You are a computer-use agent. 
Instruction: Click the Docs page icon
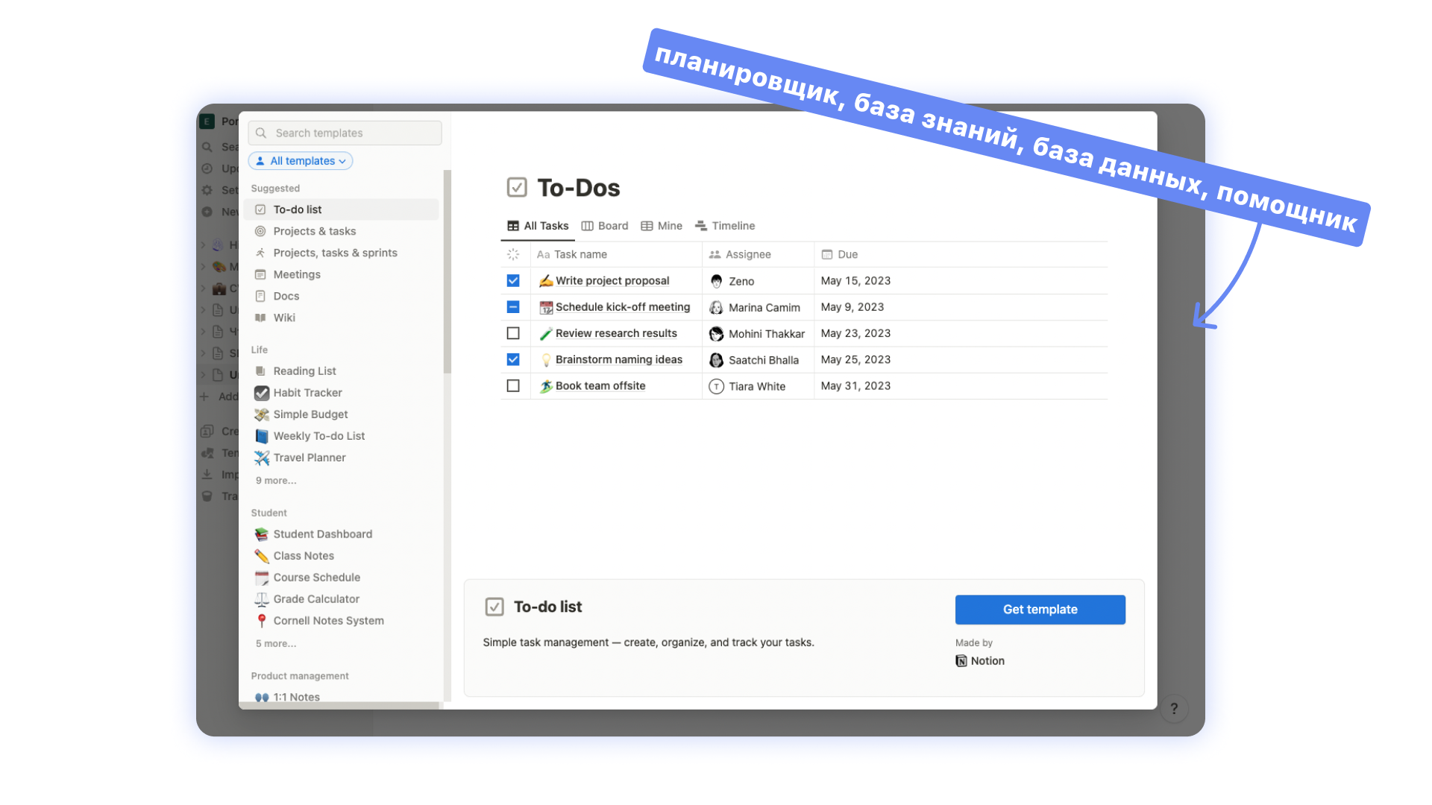point(260,296)
